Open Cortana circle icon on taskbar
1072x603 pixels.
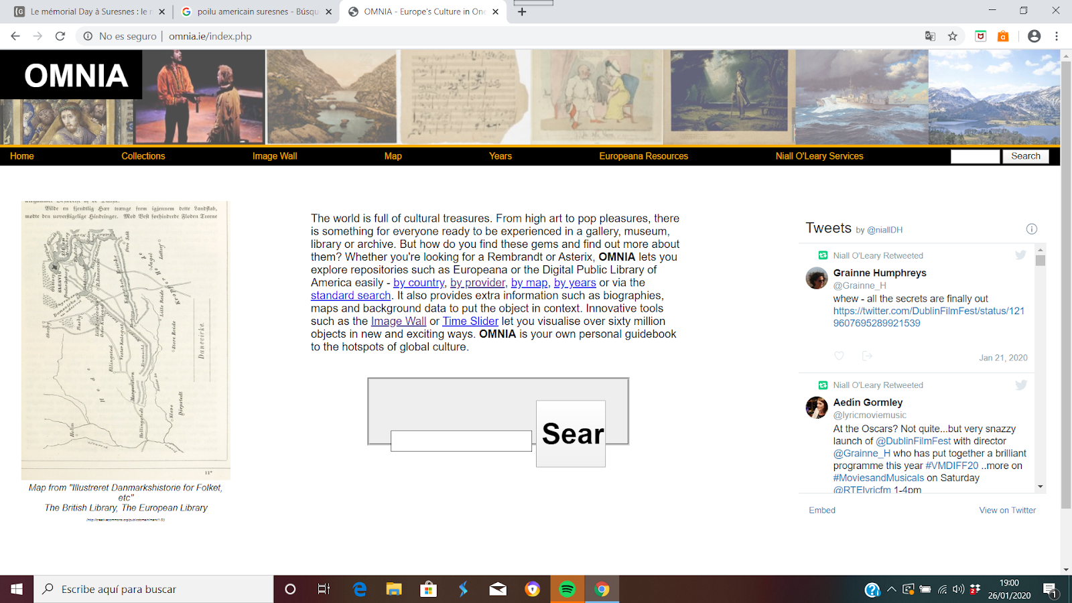[x=290, y=589]
